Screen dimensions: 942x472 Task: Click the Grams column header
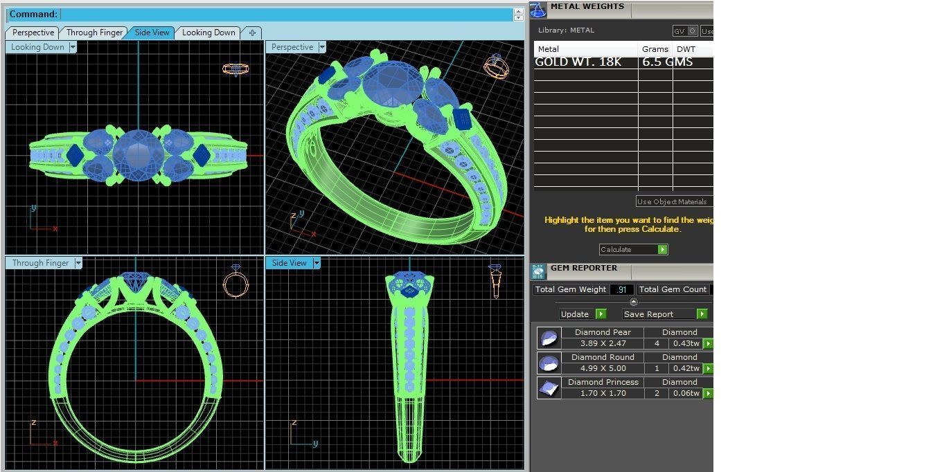(x=655, y=49)
